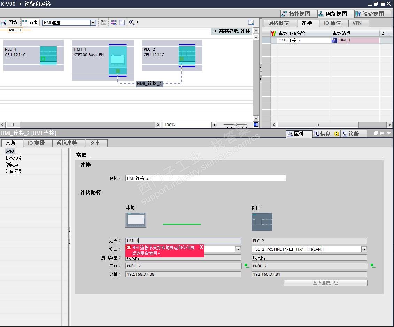Open the zoom options arrow next to magnifier

tap(138, 23)
